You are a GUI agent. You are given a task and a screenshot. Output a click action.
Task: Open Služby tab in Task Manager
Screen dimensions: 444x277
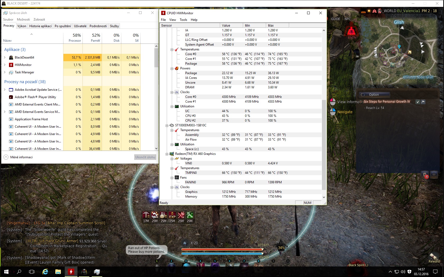pyautogui.click(x=114, y=26)
